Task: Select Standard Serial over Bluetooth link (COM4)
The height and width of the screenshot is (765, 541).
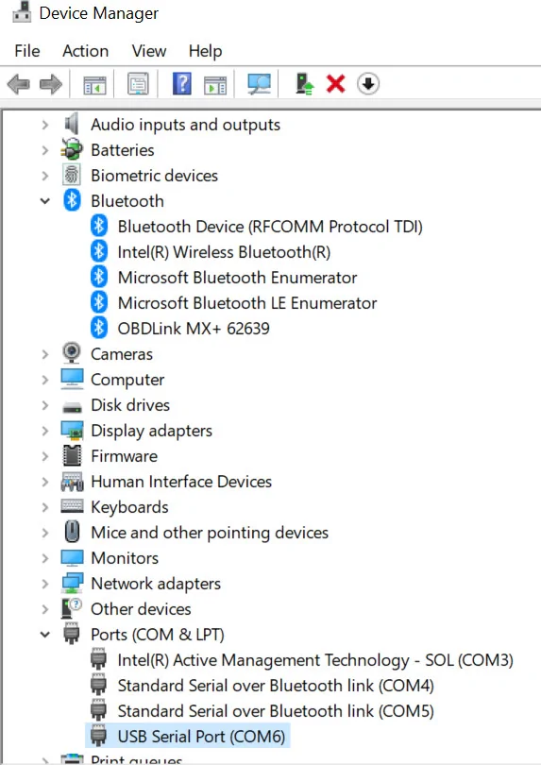Action: pos(276,686)
